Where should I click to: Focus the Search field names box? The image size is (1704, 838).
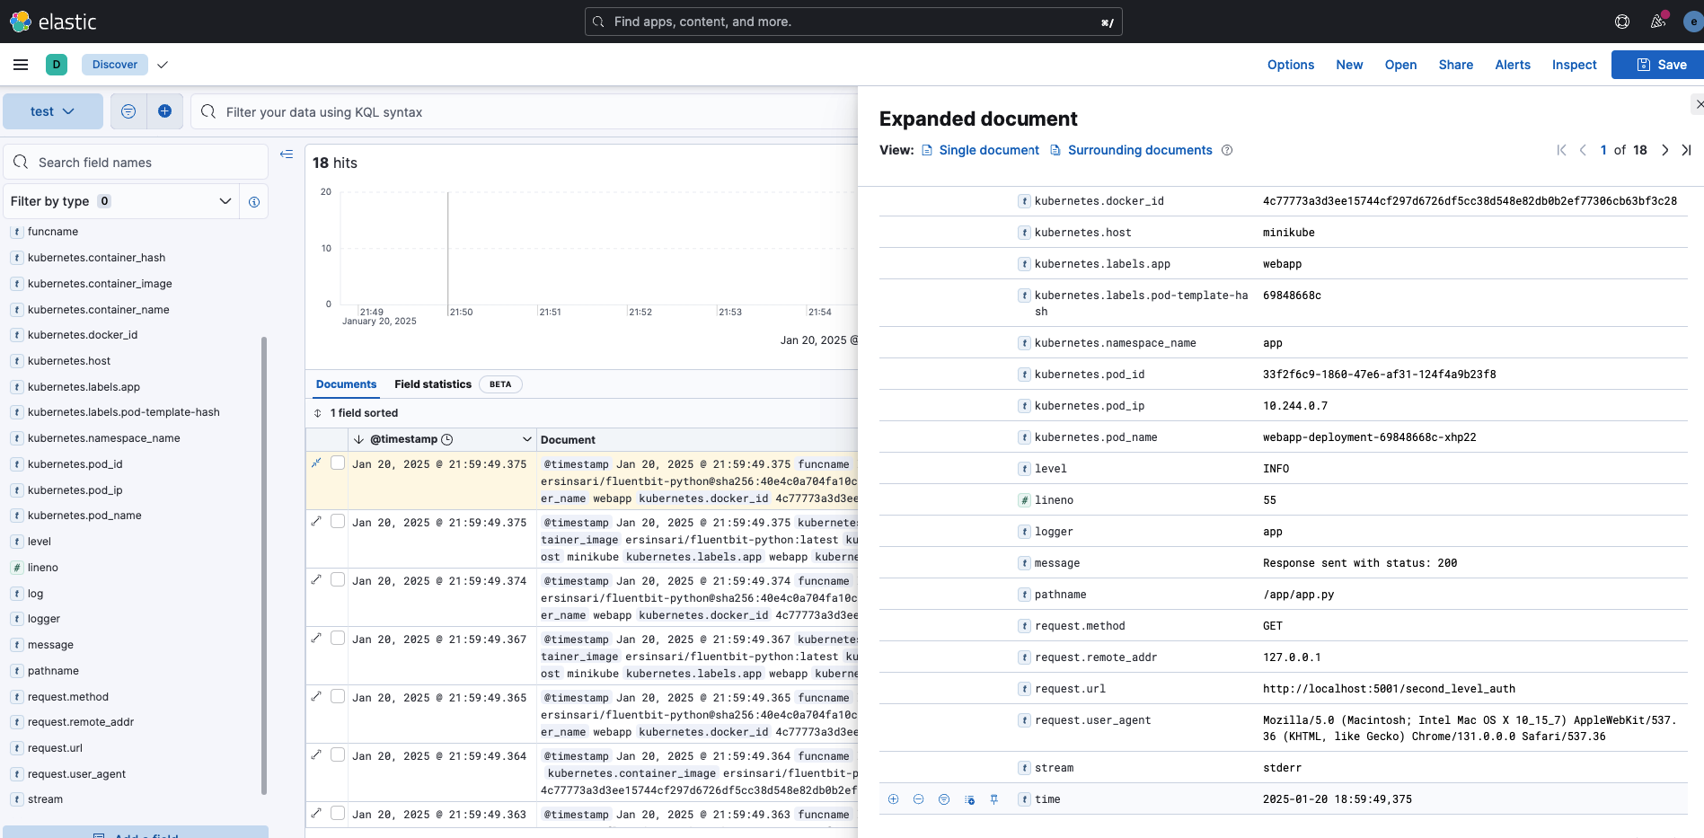pyautogui.click(x=137, y=163)
